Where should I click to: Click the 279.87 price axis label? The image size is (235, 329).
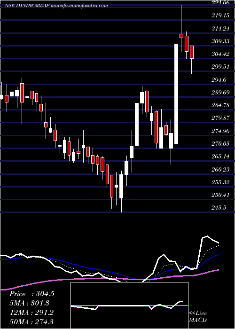[220, 118]
